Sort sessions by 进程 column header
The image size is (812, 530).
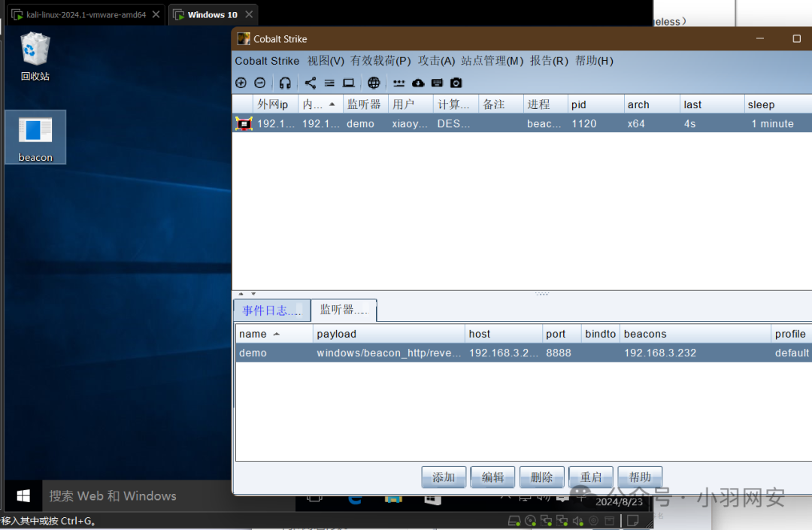[545, 104]
